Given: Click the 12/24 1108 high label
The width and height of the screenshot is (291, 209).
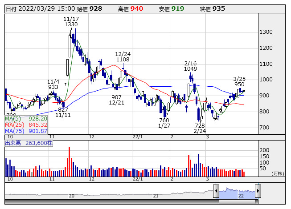Looking at the screenshot, I should (x=123, y=57).
